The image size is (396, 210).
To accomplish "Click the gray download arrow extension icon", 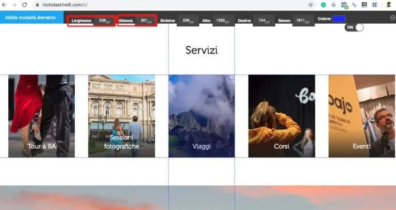I will tap(334, 5).
